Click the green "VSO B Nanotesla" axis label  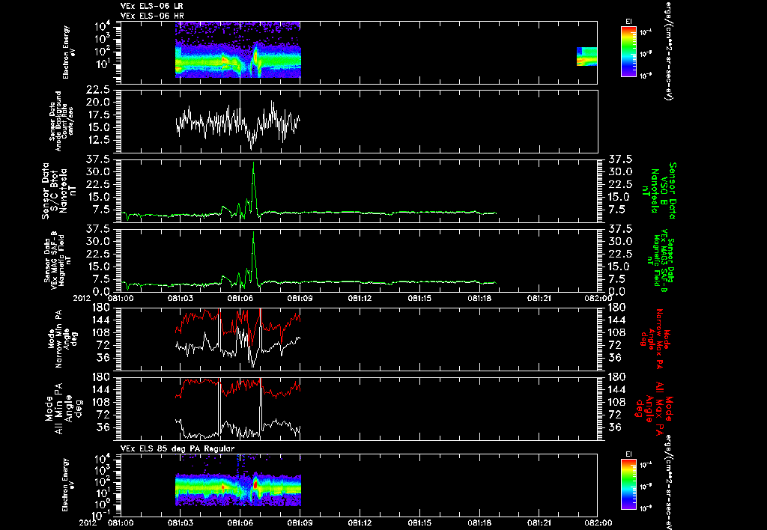point(661,191)
